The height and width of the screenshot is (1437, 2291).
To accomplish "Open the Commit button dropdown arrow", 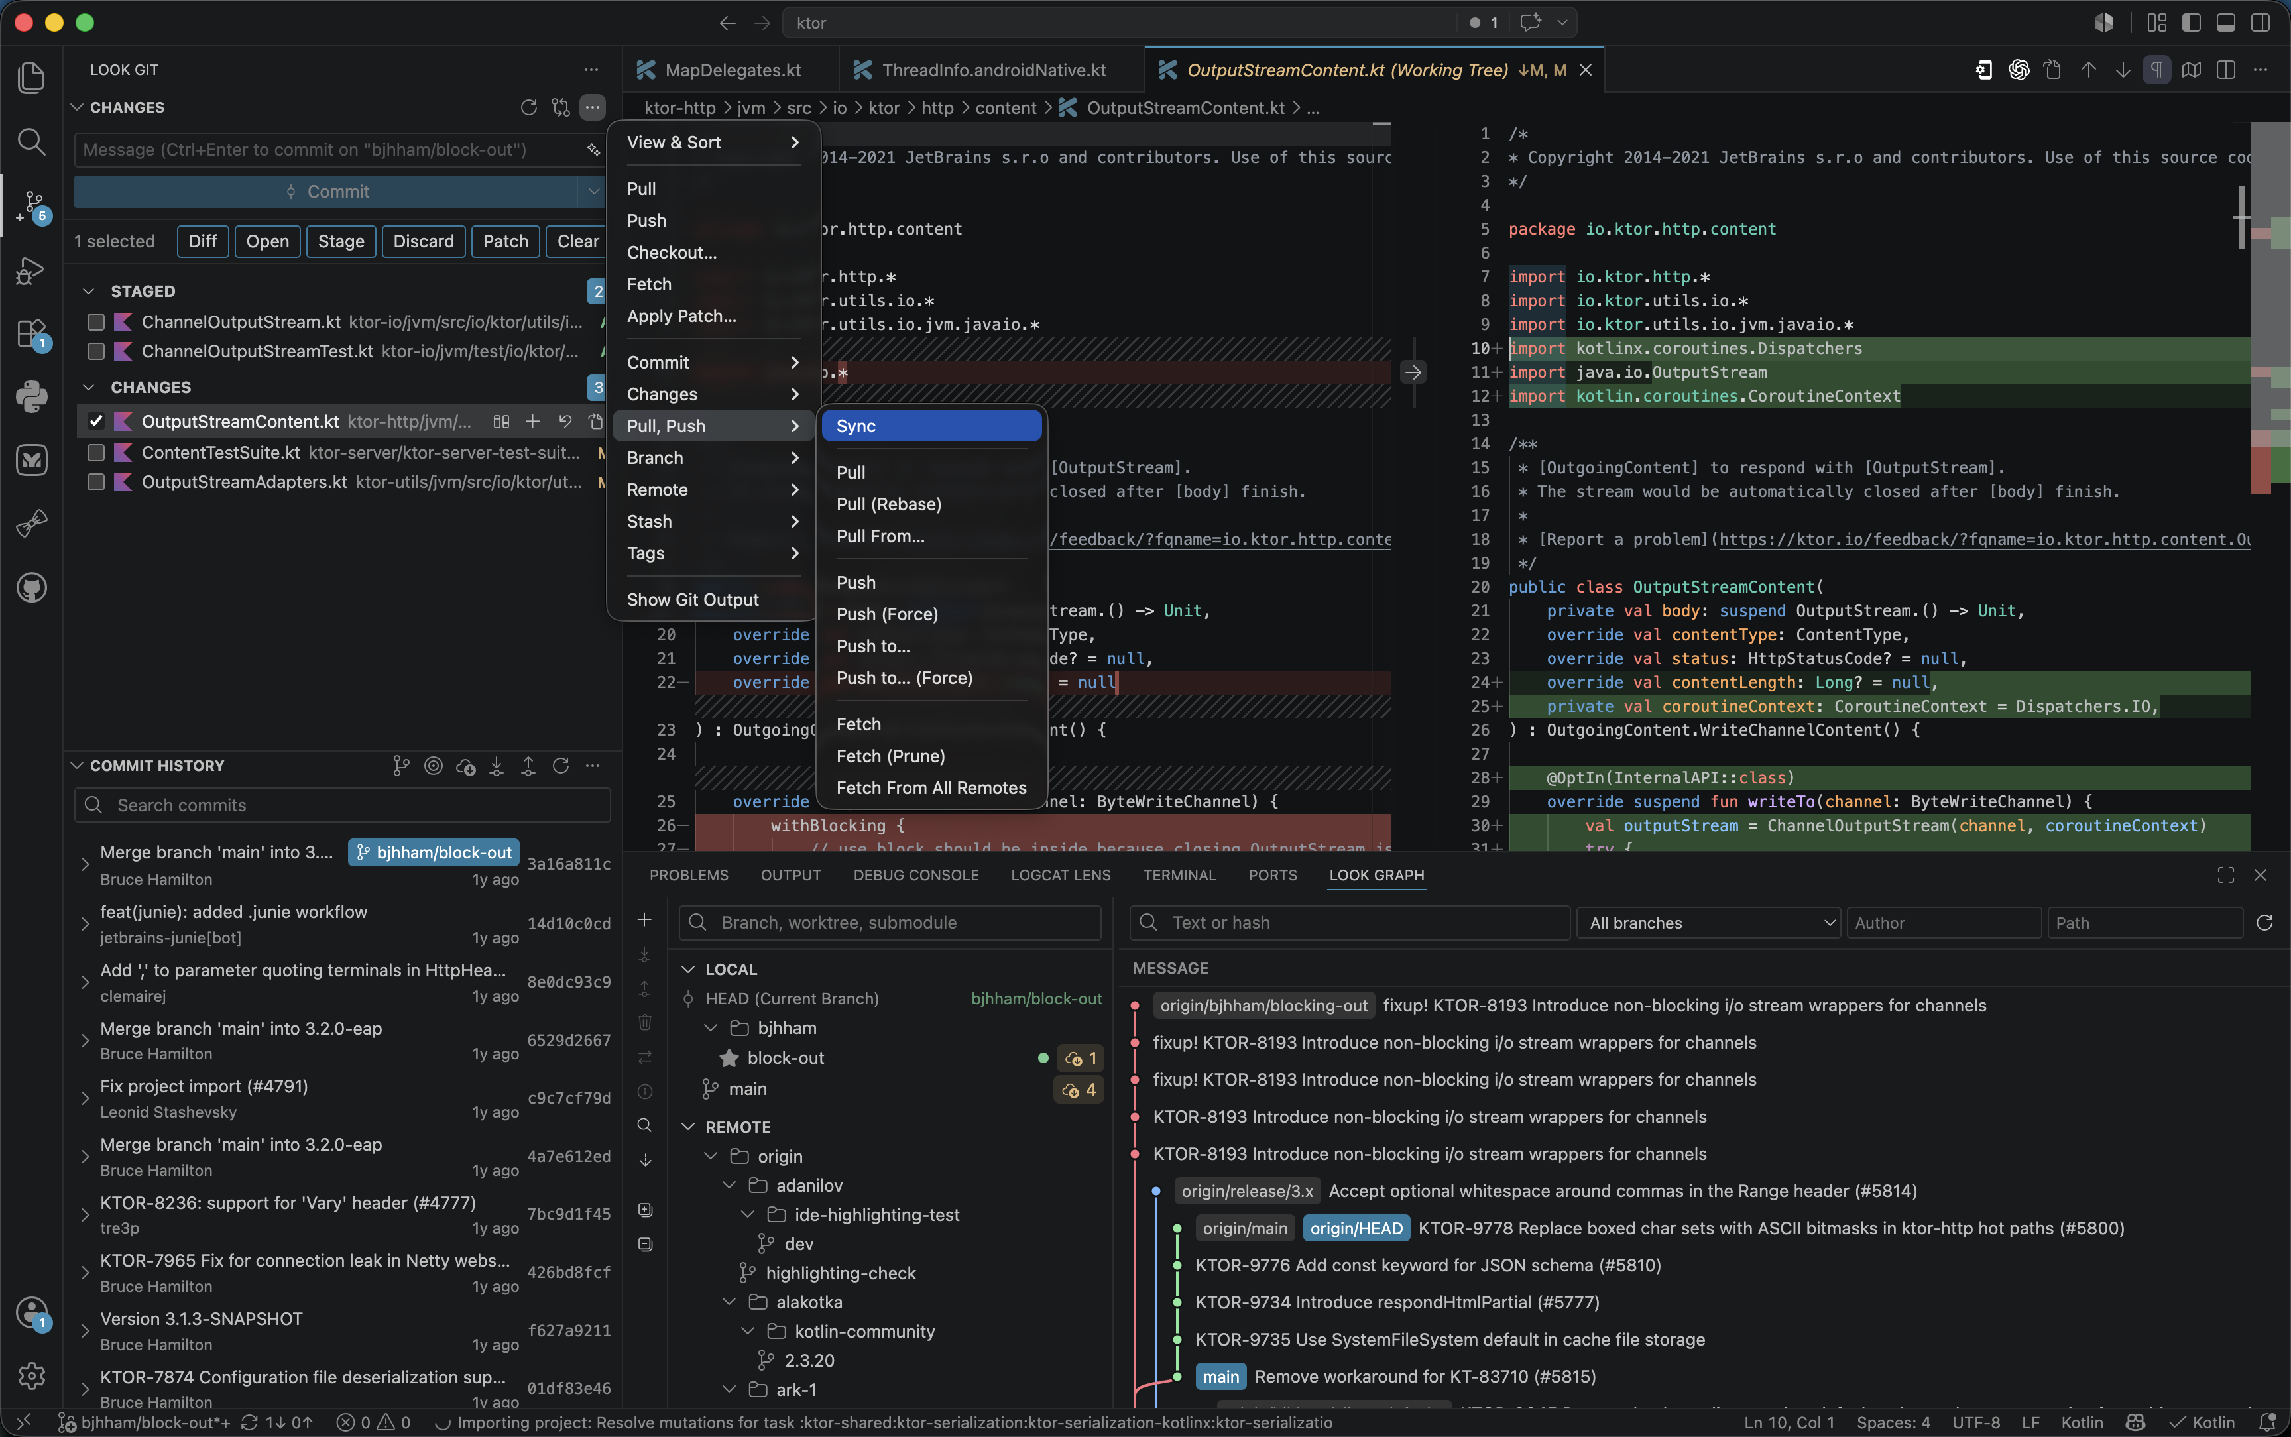I will click(593, 192).
